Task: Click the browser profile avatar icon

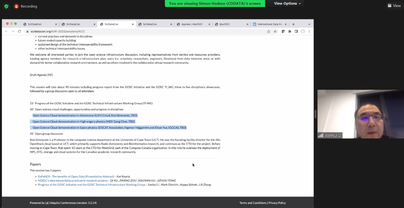Action: point(303,31)
